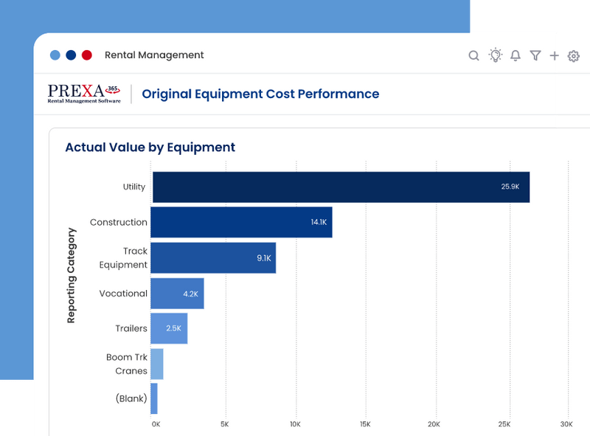This screenshot has width=590, height=436.
Task: Click the navy blue circle window control
Action: tap(71, 55)
